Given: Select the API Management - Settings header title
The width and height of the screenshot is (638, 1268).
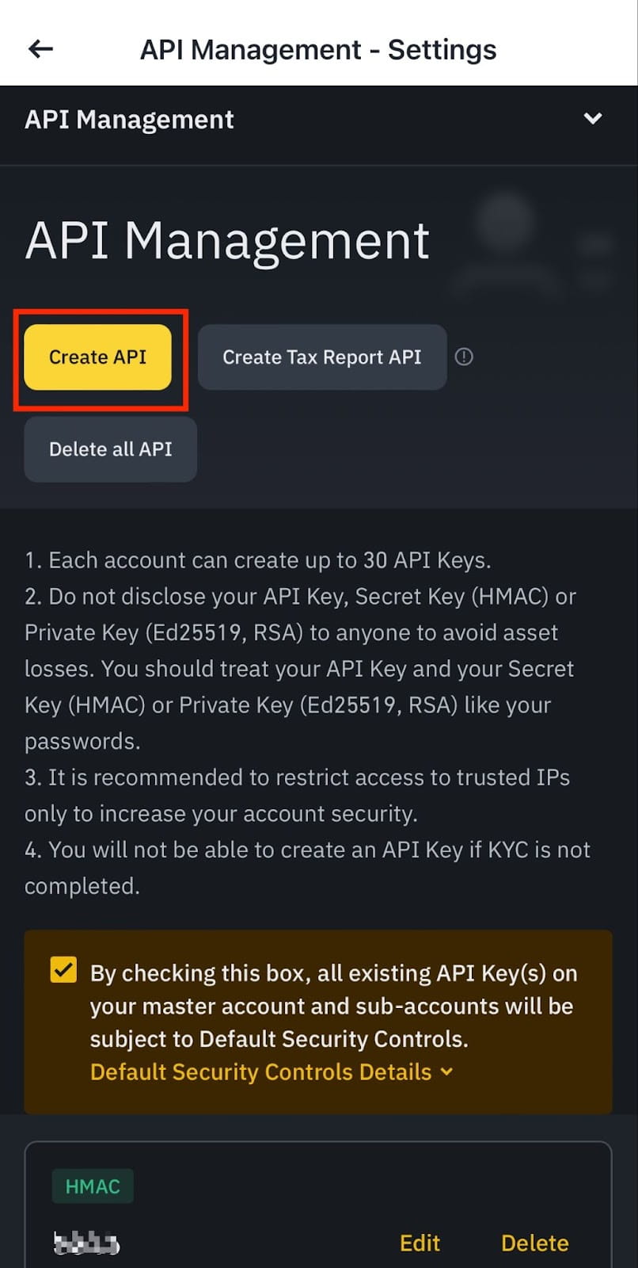Looking at the screenshot, I should point(318,49).
